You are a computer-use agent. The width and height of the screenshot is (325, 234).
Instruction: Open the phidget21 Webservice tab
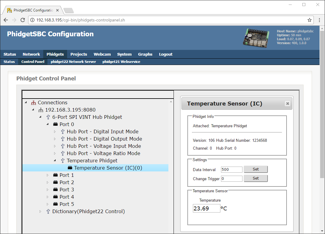click(121, 62)
